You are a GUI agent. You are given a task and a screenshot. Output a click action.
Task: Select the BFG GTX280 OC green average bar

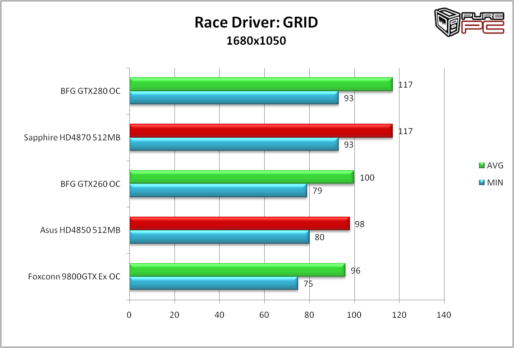[261, 84]
